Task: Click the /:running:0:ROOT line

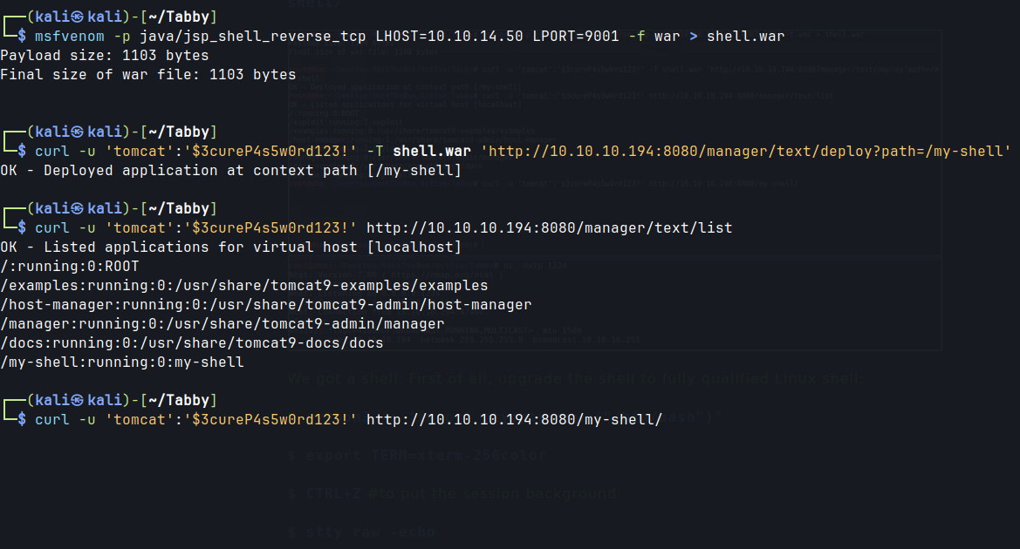Action: [x=70, y=267]
